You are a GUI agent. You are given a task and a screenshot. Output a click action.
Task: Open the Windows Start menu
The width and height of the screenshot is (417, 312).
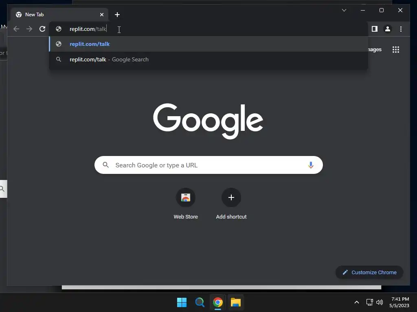[x=182, y=302]
